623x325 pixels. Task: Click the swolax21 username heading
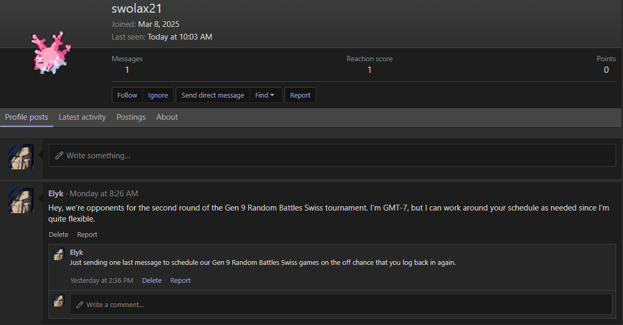(x=137, y=8)
